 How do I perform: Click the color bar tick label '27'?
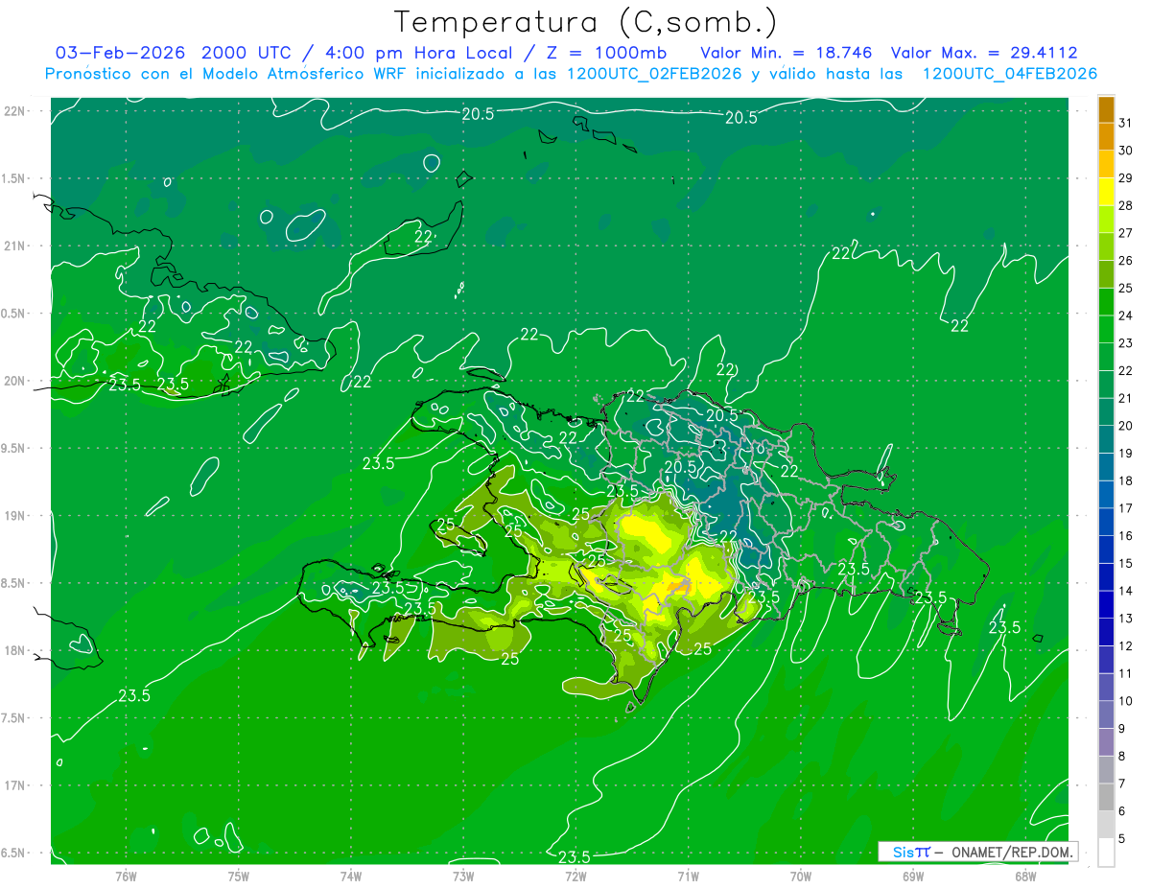point(1126,233)
